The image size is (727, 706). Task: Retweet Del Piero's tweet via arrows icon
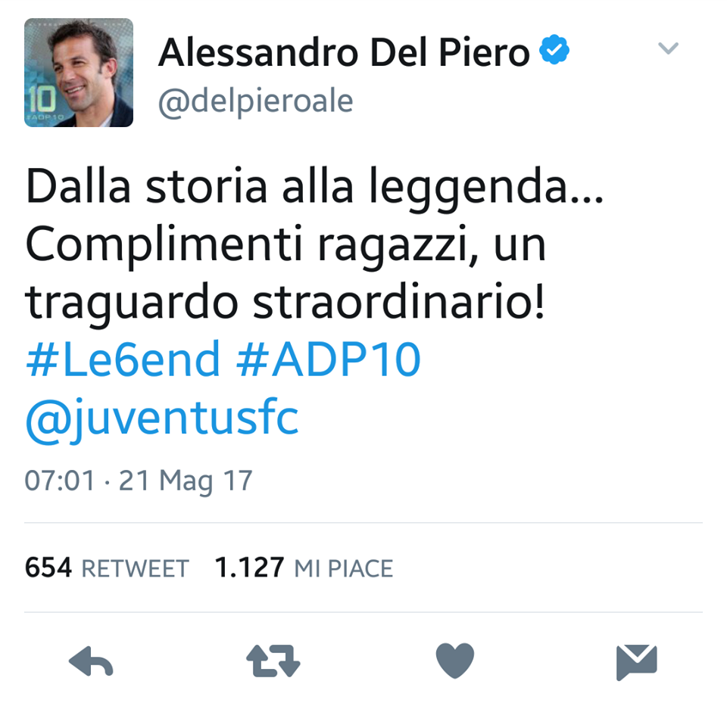tap(273, 661)
